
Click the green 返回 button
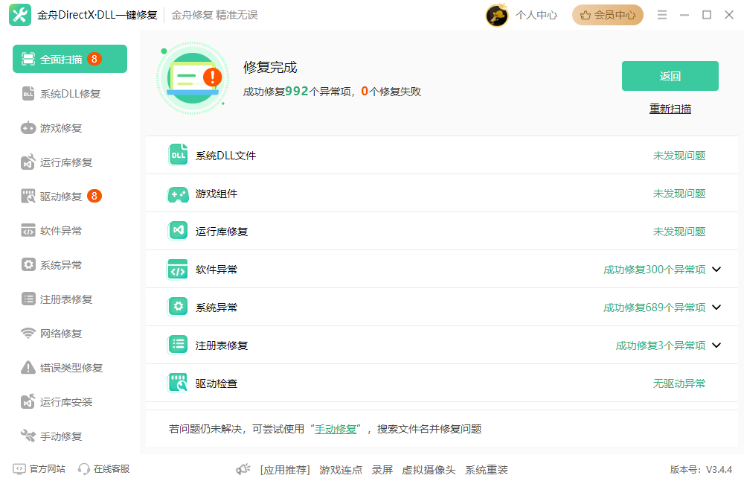coord(670,76)
